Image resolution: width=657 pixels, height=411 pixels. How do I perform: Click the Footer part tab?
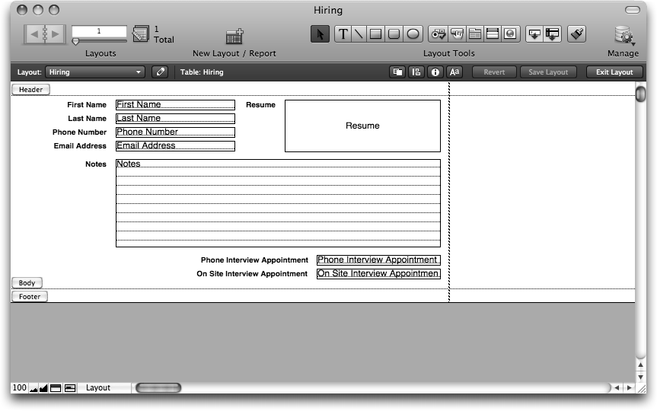tap(30, 297)
